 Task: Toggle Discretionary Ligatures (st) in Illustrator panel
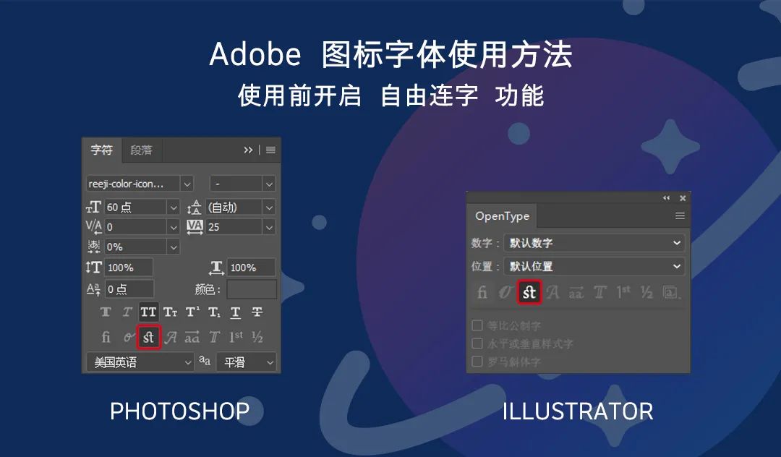coord(529,292)
